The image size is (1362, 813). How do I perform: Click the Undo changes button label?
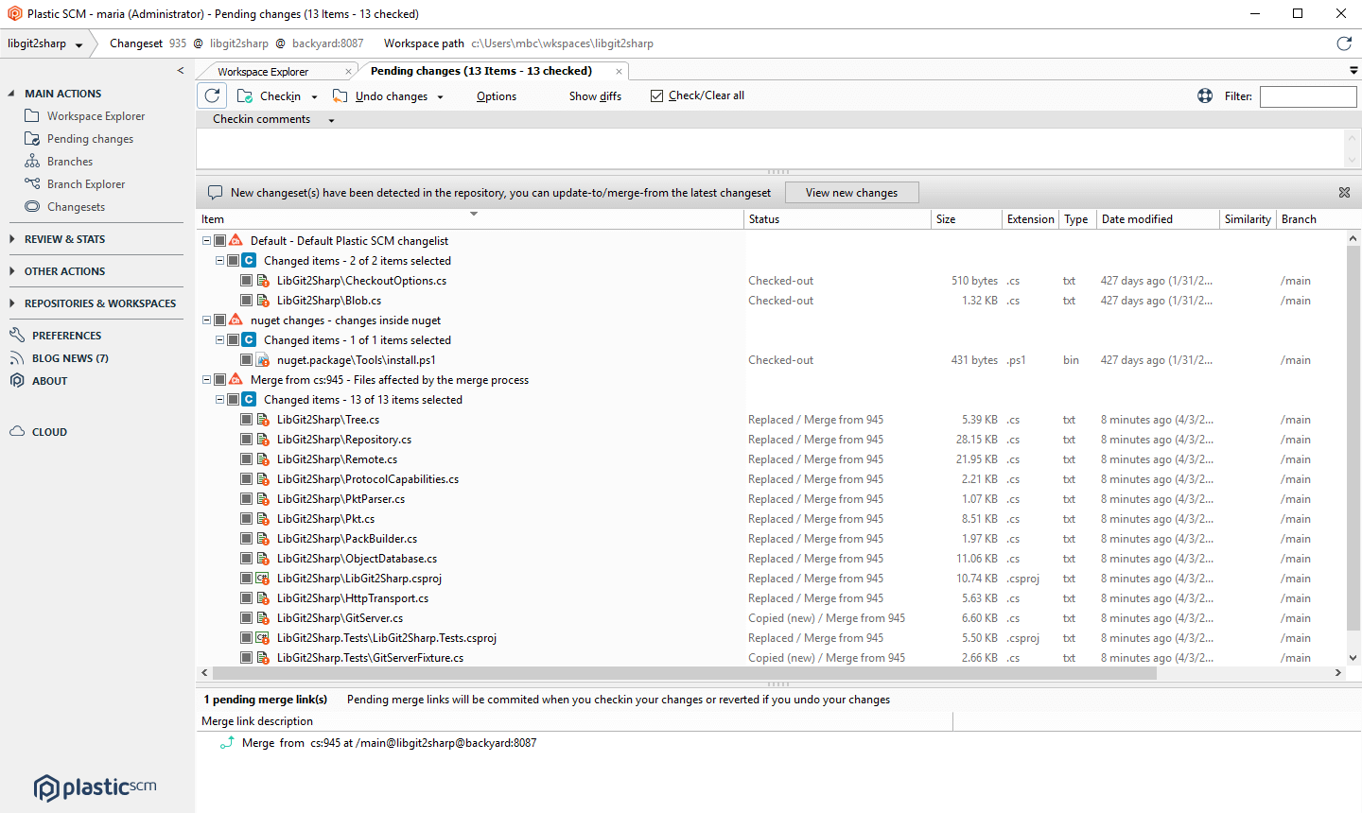(392, 96)
